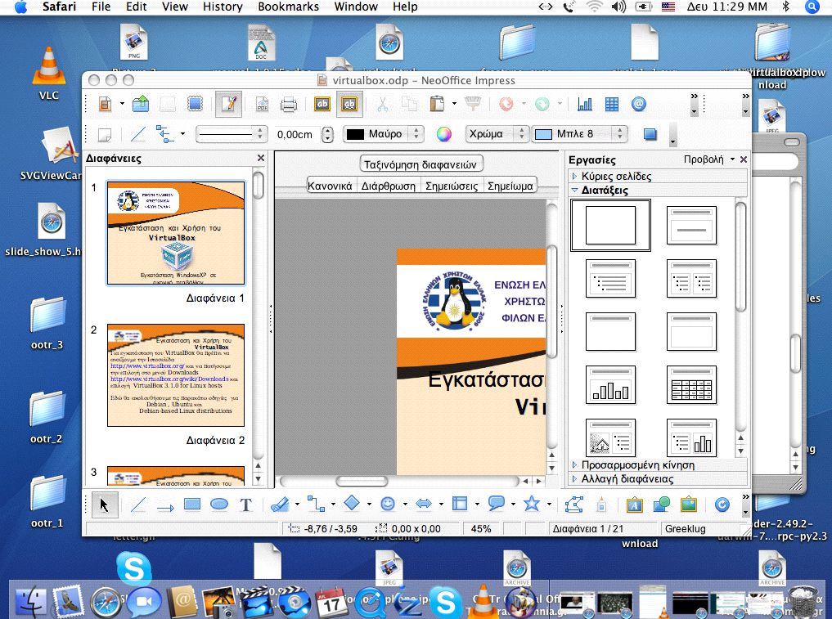Activate the Select arrow tool
Viewport: 832px width, 619px height.
[104, 505]
